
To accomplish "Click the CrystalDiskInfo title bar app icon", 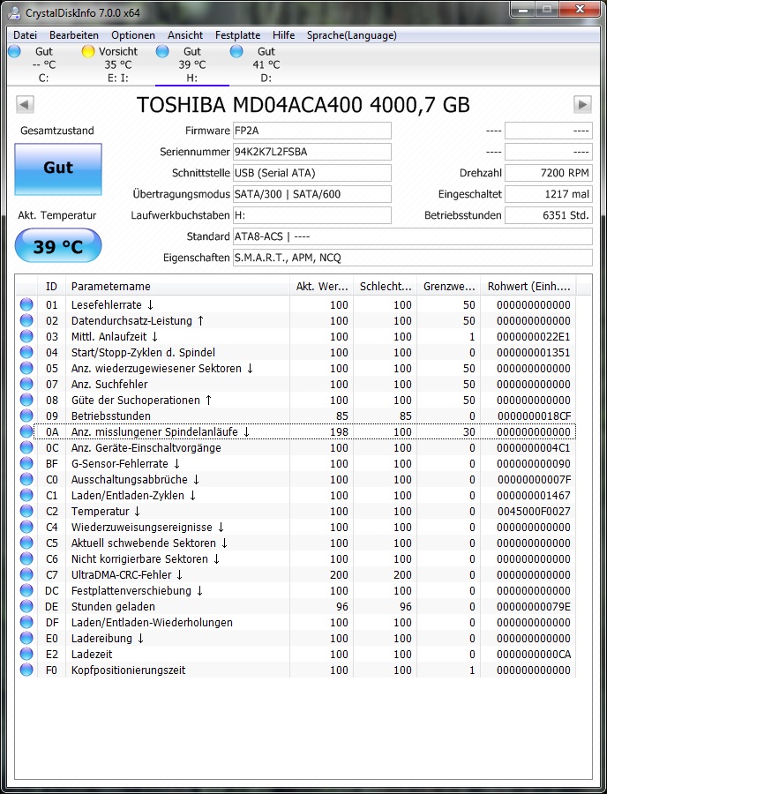I will click(15, 12).
